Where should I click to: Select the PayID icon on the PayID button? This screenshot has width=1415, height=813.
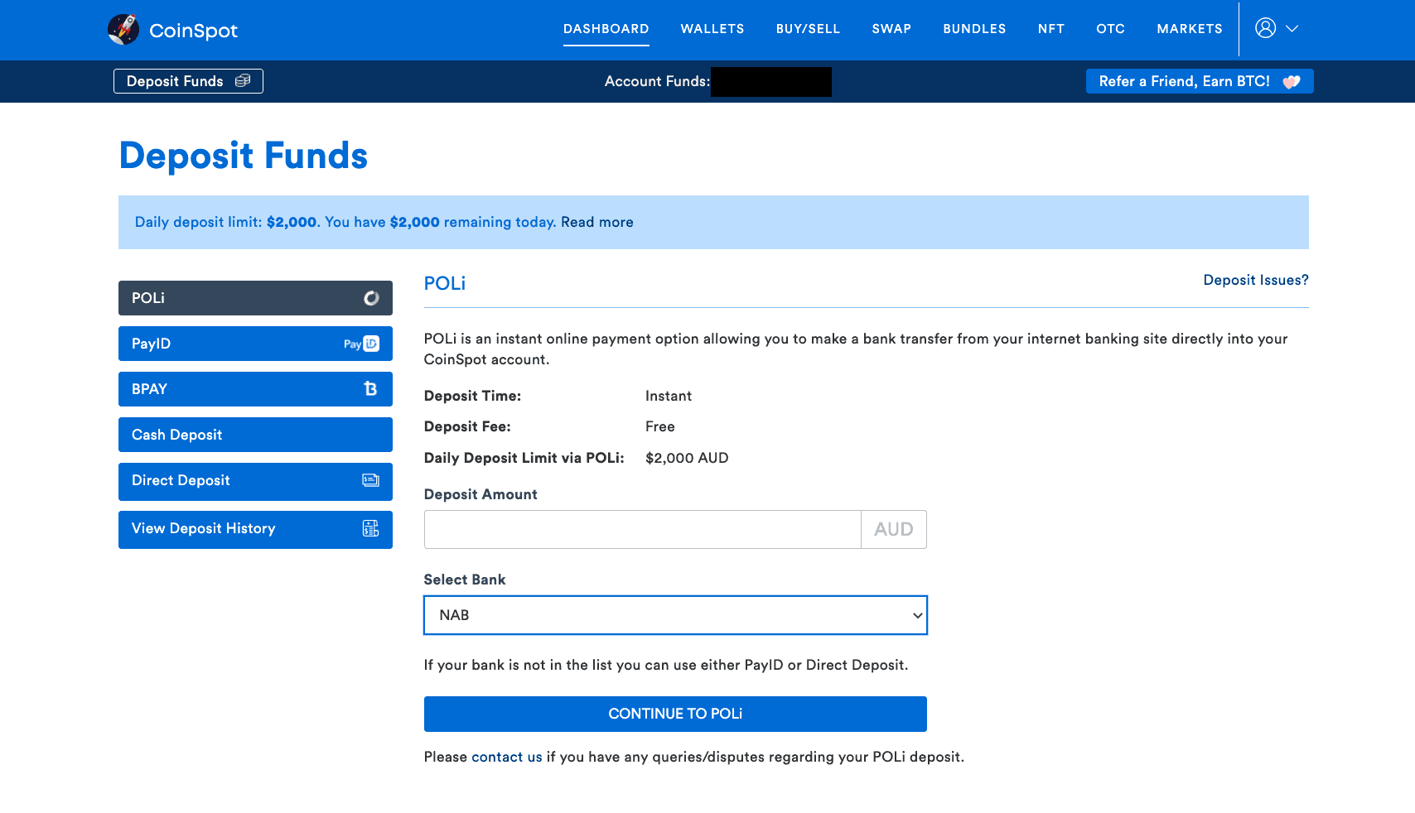click(x=361, y=343)
